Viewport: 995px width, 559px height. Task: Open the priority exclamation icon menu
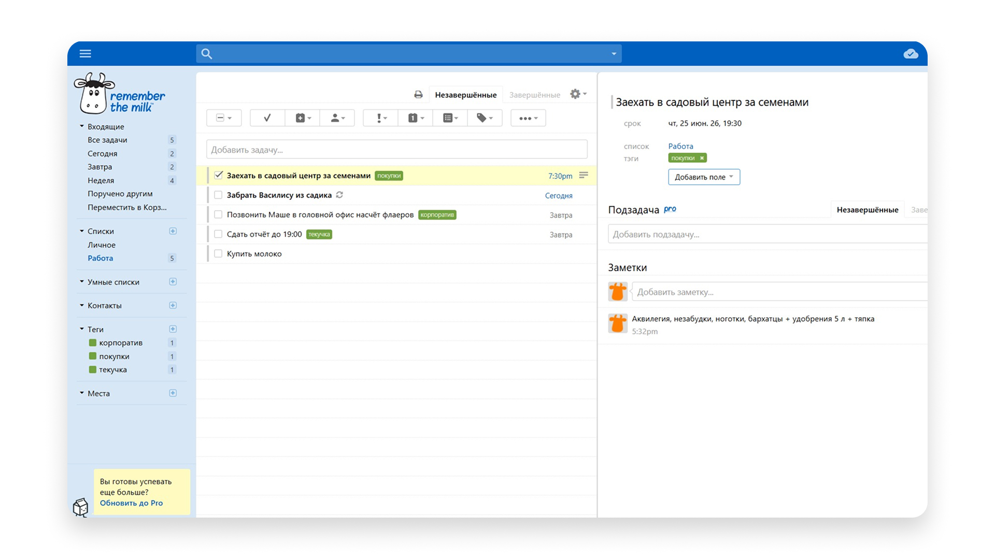tap(381, 118)
